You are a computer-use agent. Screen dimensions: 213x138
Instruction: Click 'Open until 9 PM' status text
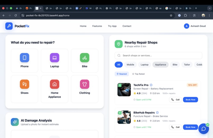click(143, 100)
